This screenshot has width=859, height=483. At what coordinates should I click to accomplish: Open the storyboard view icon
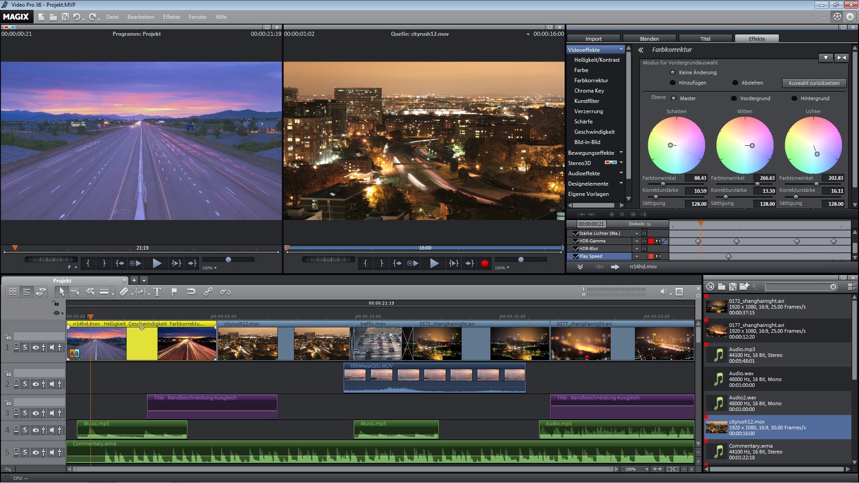13,292
